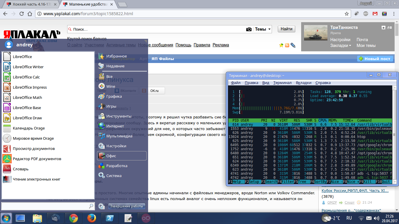Open the orange RSS feed icon
This screenshot has width=399, height=224.
click(287, 45)
